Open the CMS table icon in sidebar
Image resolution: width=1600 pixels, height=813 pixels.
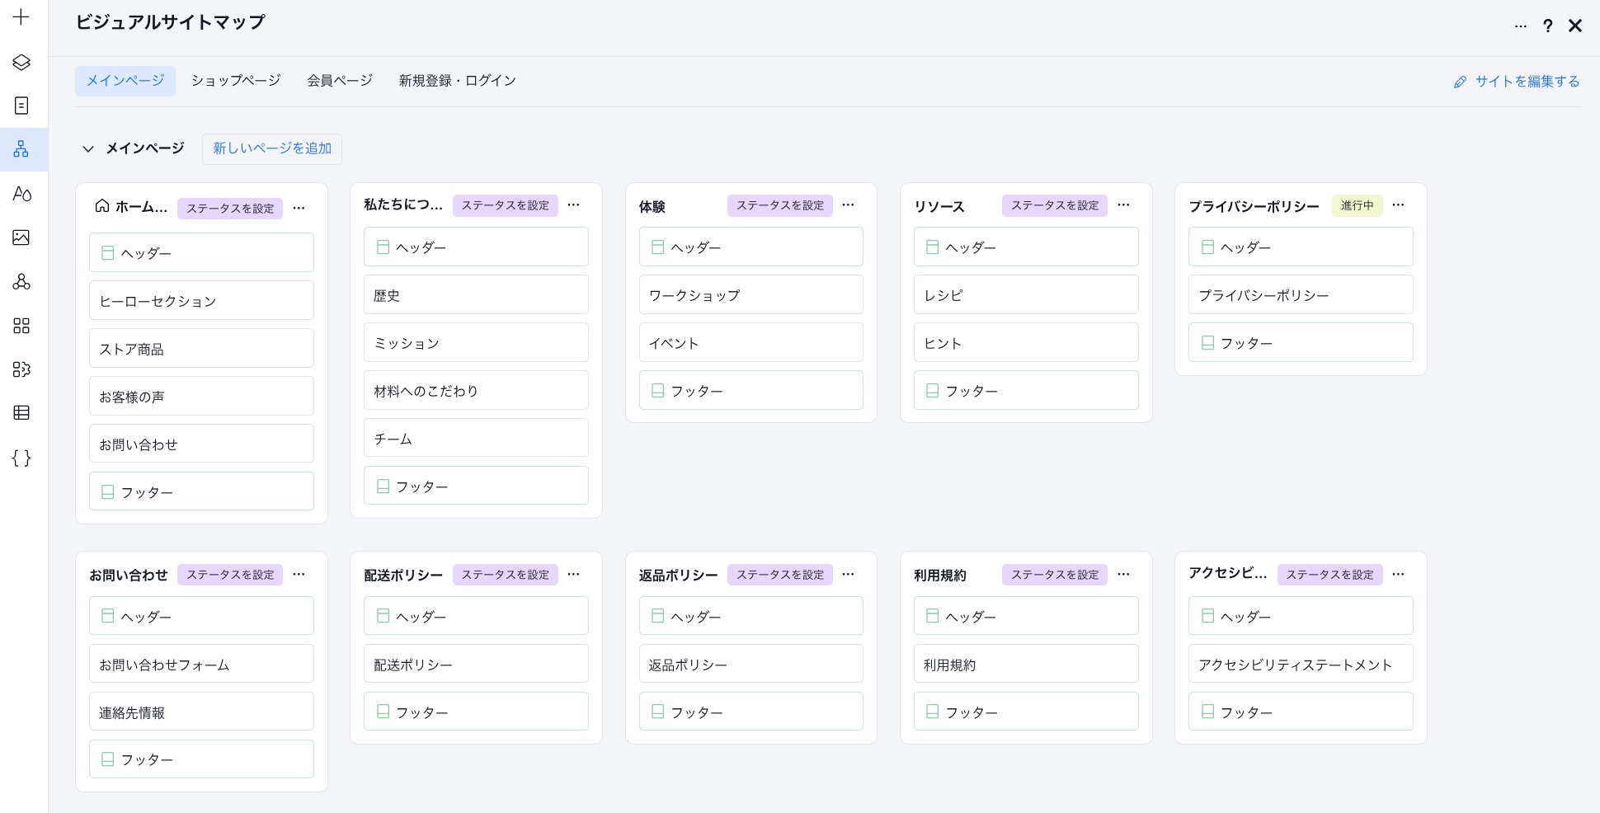21,413
